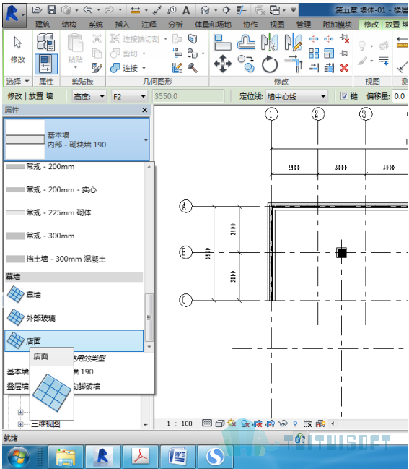This screenshot has height=469, width=409.
Task: Open Type Properties icon in ribbon
Action: (x=45, y=42)
